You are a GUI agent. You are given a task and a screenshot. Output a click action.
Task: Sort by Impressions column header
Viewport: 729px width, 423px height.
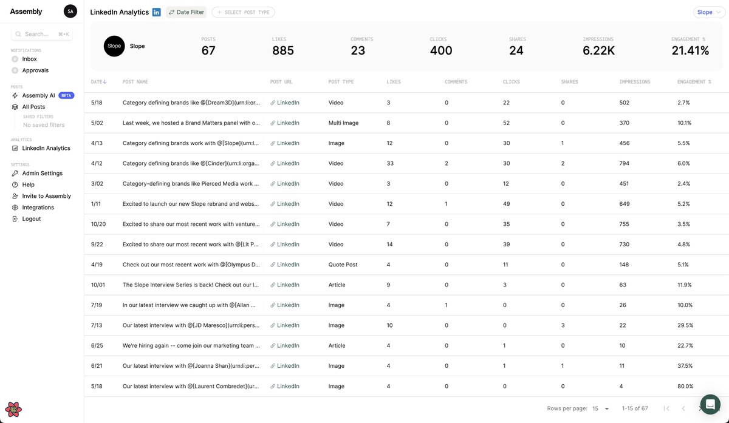click(635, 82)
